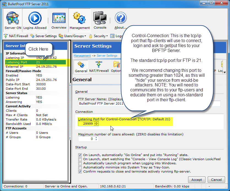Enable watching the Console log on launch
This screenshot has width=230, height=191.
click(80, 159)
